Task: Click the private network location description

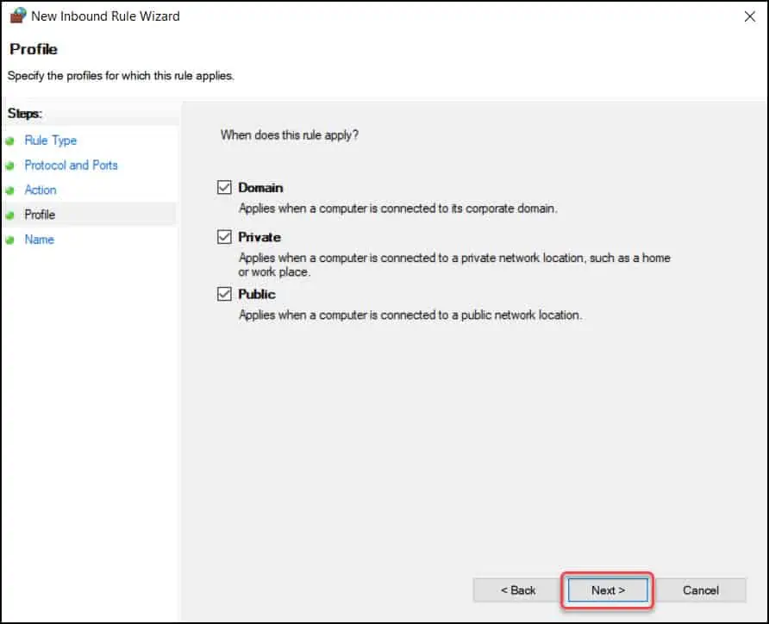Action: [454, 265]
